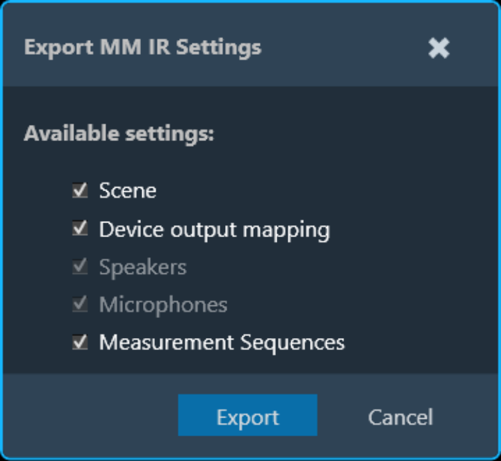The image size is (501, 461).
Task: Click the checkmark icon beside Measurement Sequences
Action: tap(80, 343)
